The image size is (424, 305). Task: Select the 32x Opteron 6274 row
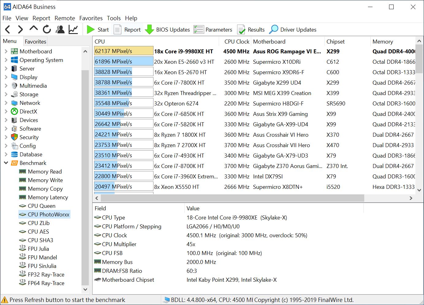pyautogui.click(x=254, y=103)
